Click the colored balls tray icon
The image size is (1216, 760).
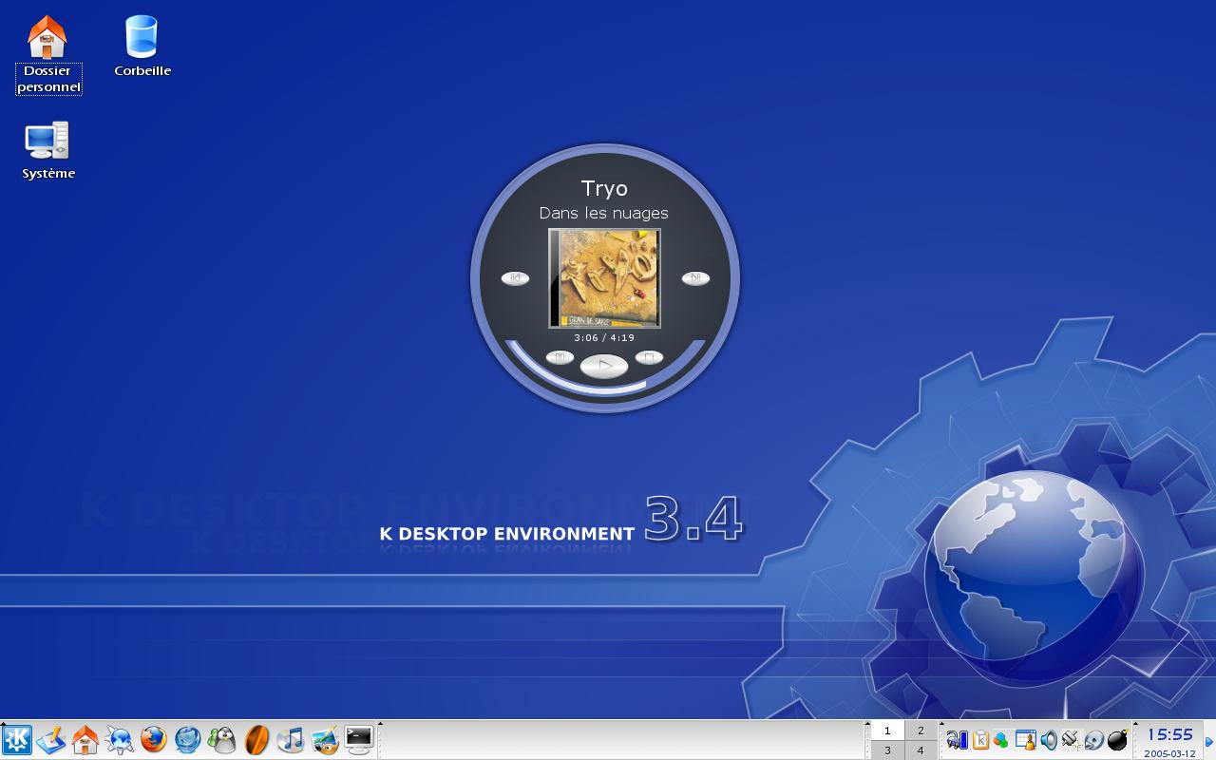[x=1001, y=740]
